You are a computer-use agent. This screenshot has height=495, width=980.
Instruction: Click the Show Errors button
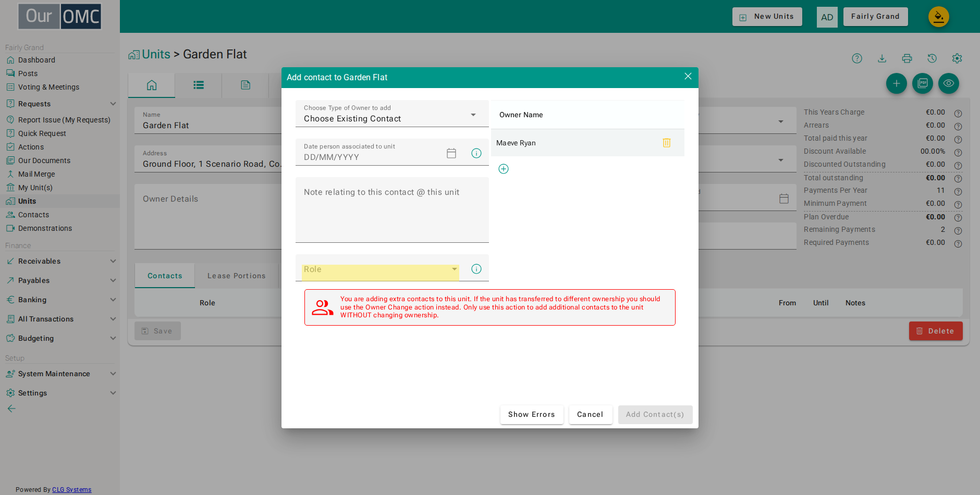(x=532, y=415)
